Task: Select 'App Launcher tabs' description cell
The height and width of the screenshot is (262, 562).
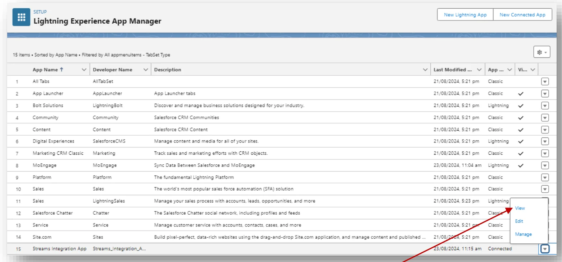Action: coord(175,93)
